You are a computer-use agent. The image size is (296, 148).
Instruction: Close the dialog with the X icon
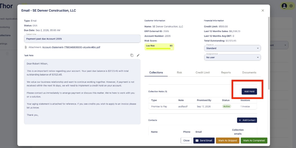coord(262,11)
